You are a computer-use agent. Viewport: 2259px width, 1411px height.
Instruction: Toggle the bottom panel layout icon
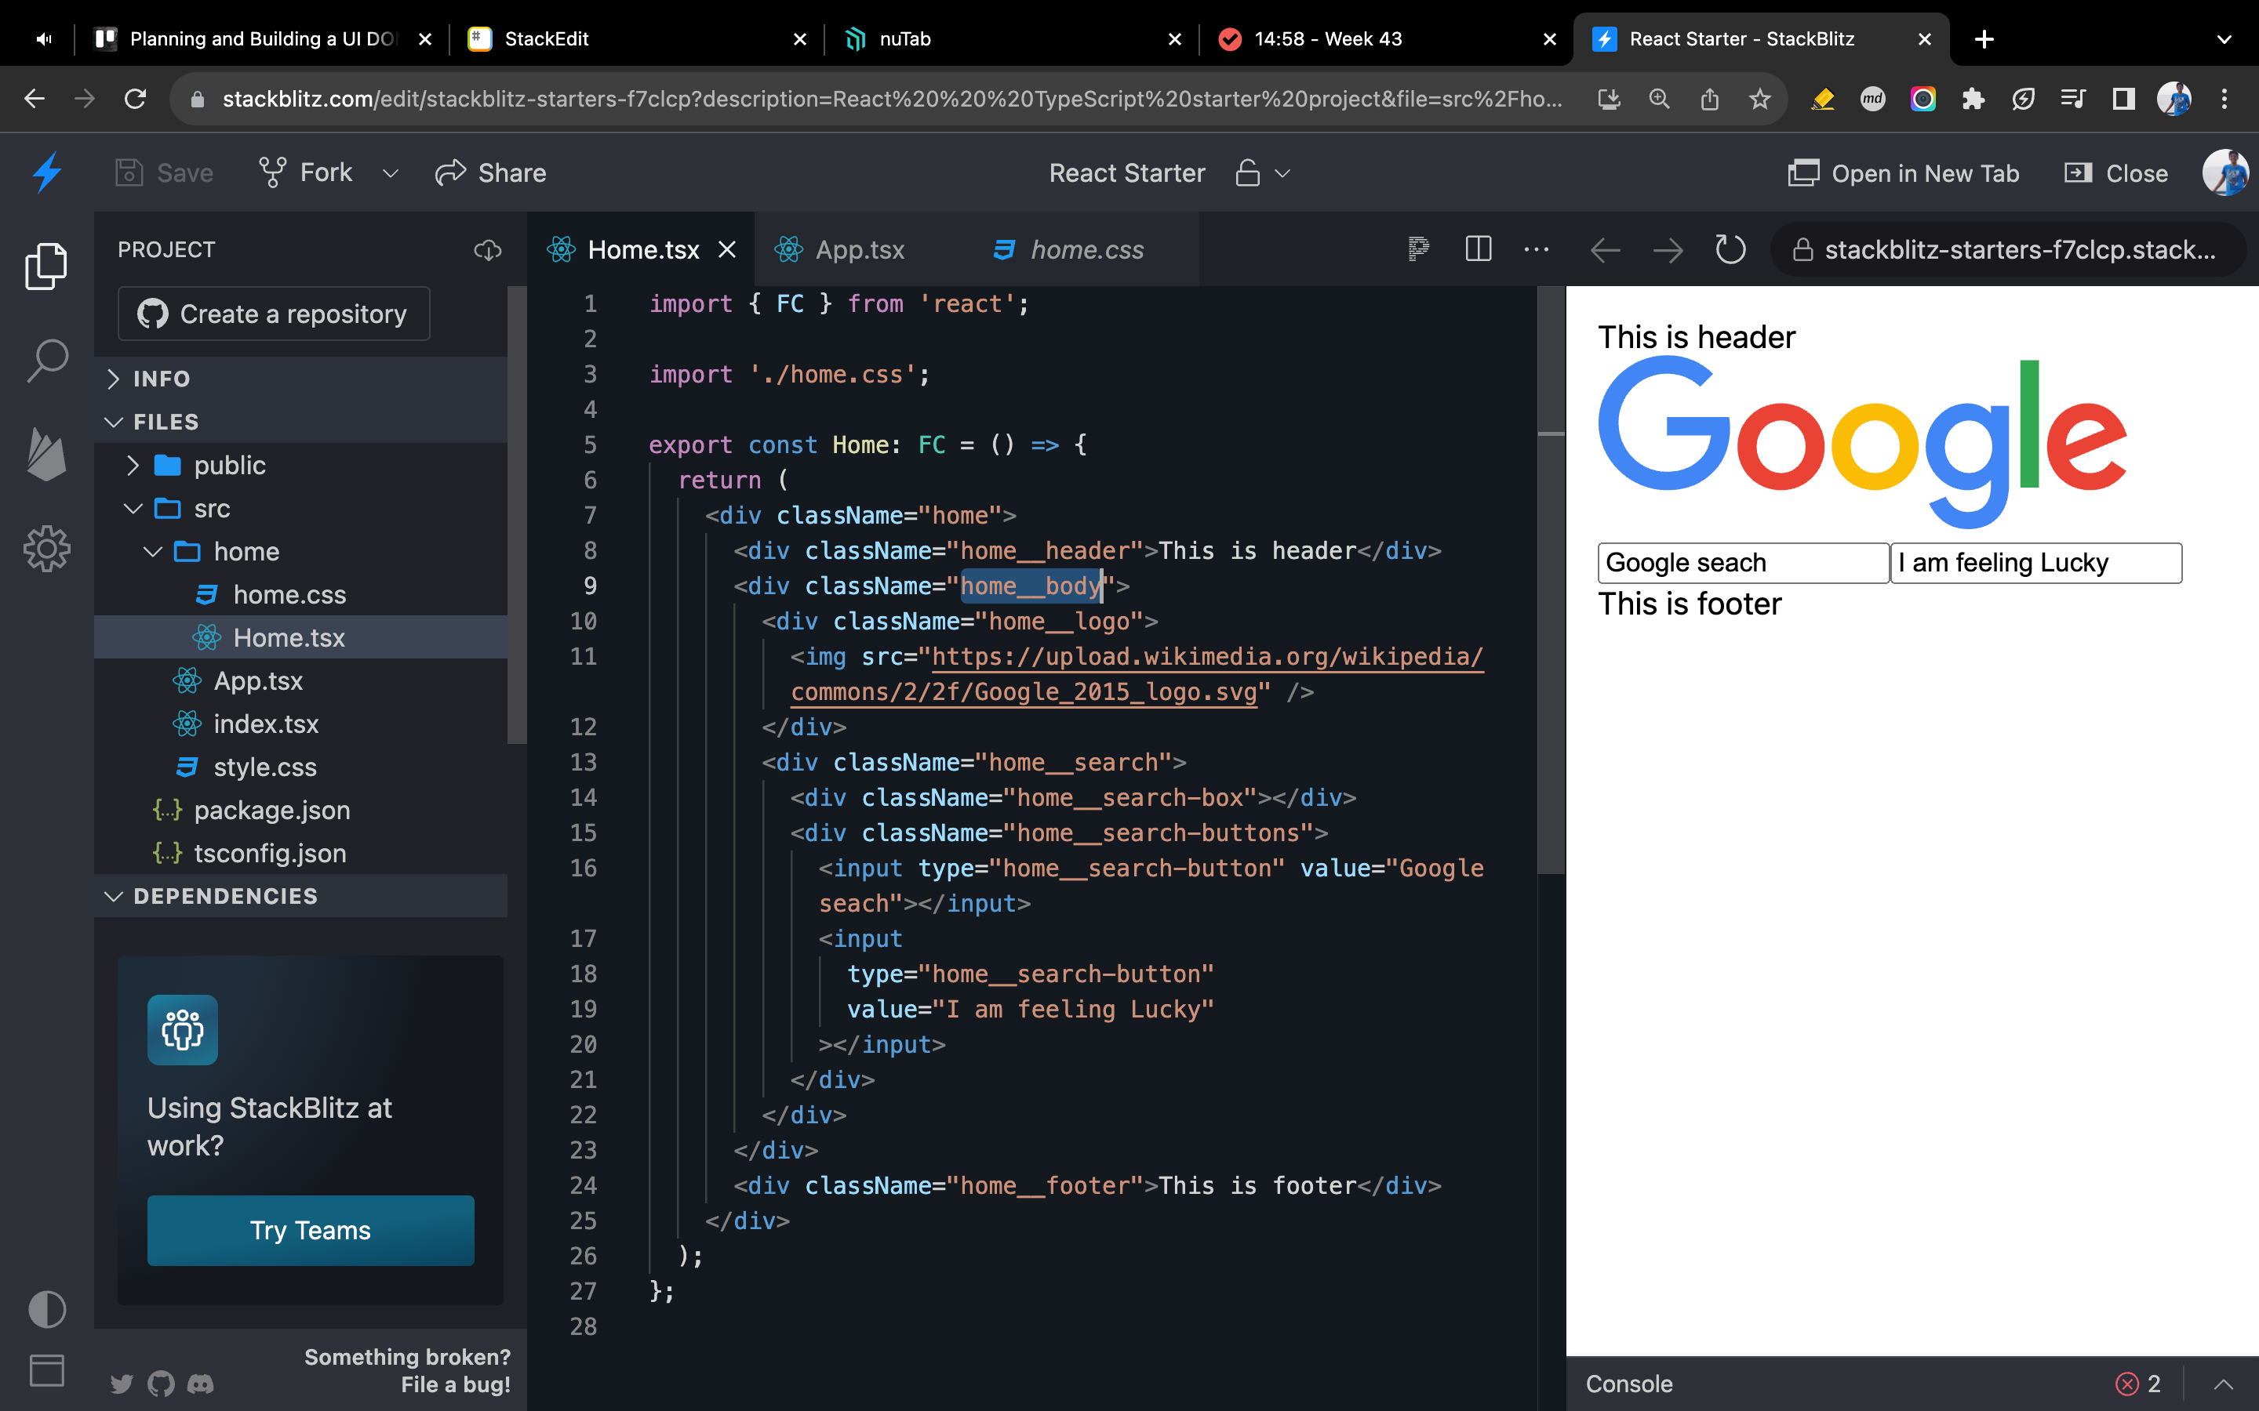pyautogui.click(x=47, y=1370)
